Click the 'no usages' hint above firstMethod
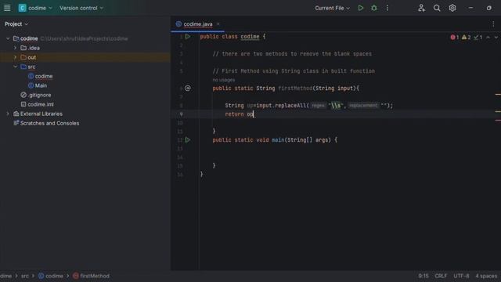501x282 pixels. pyautogui.click(x=224, y=80)
